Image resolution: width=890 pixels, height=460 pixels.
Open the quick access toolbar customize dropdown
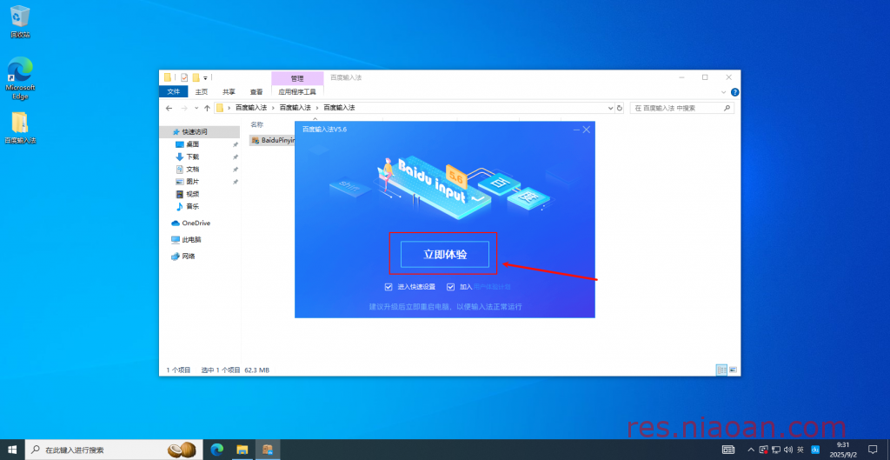coord(205,77)
